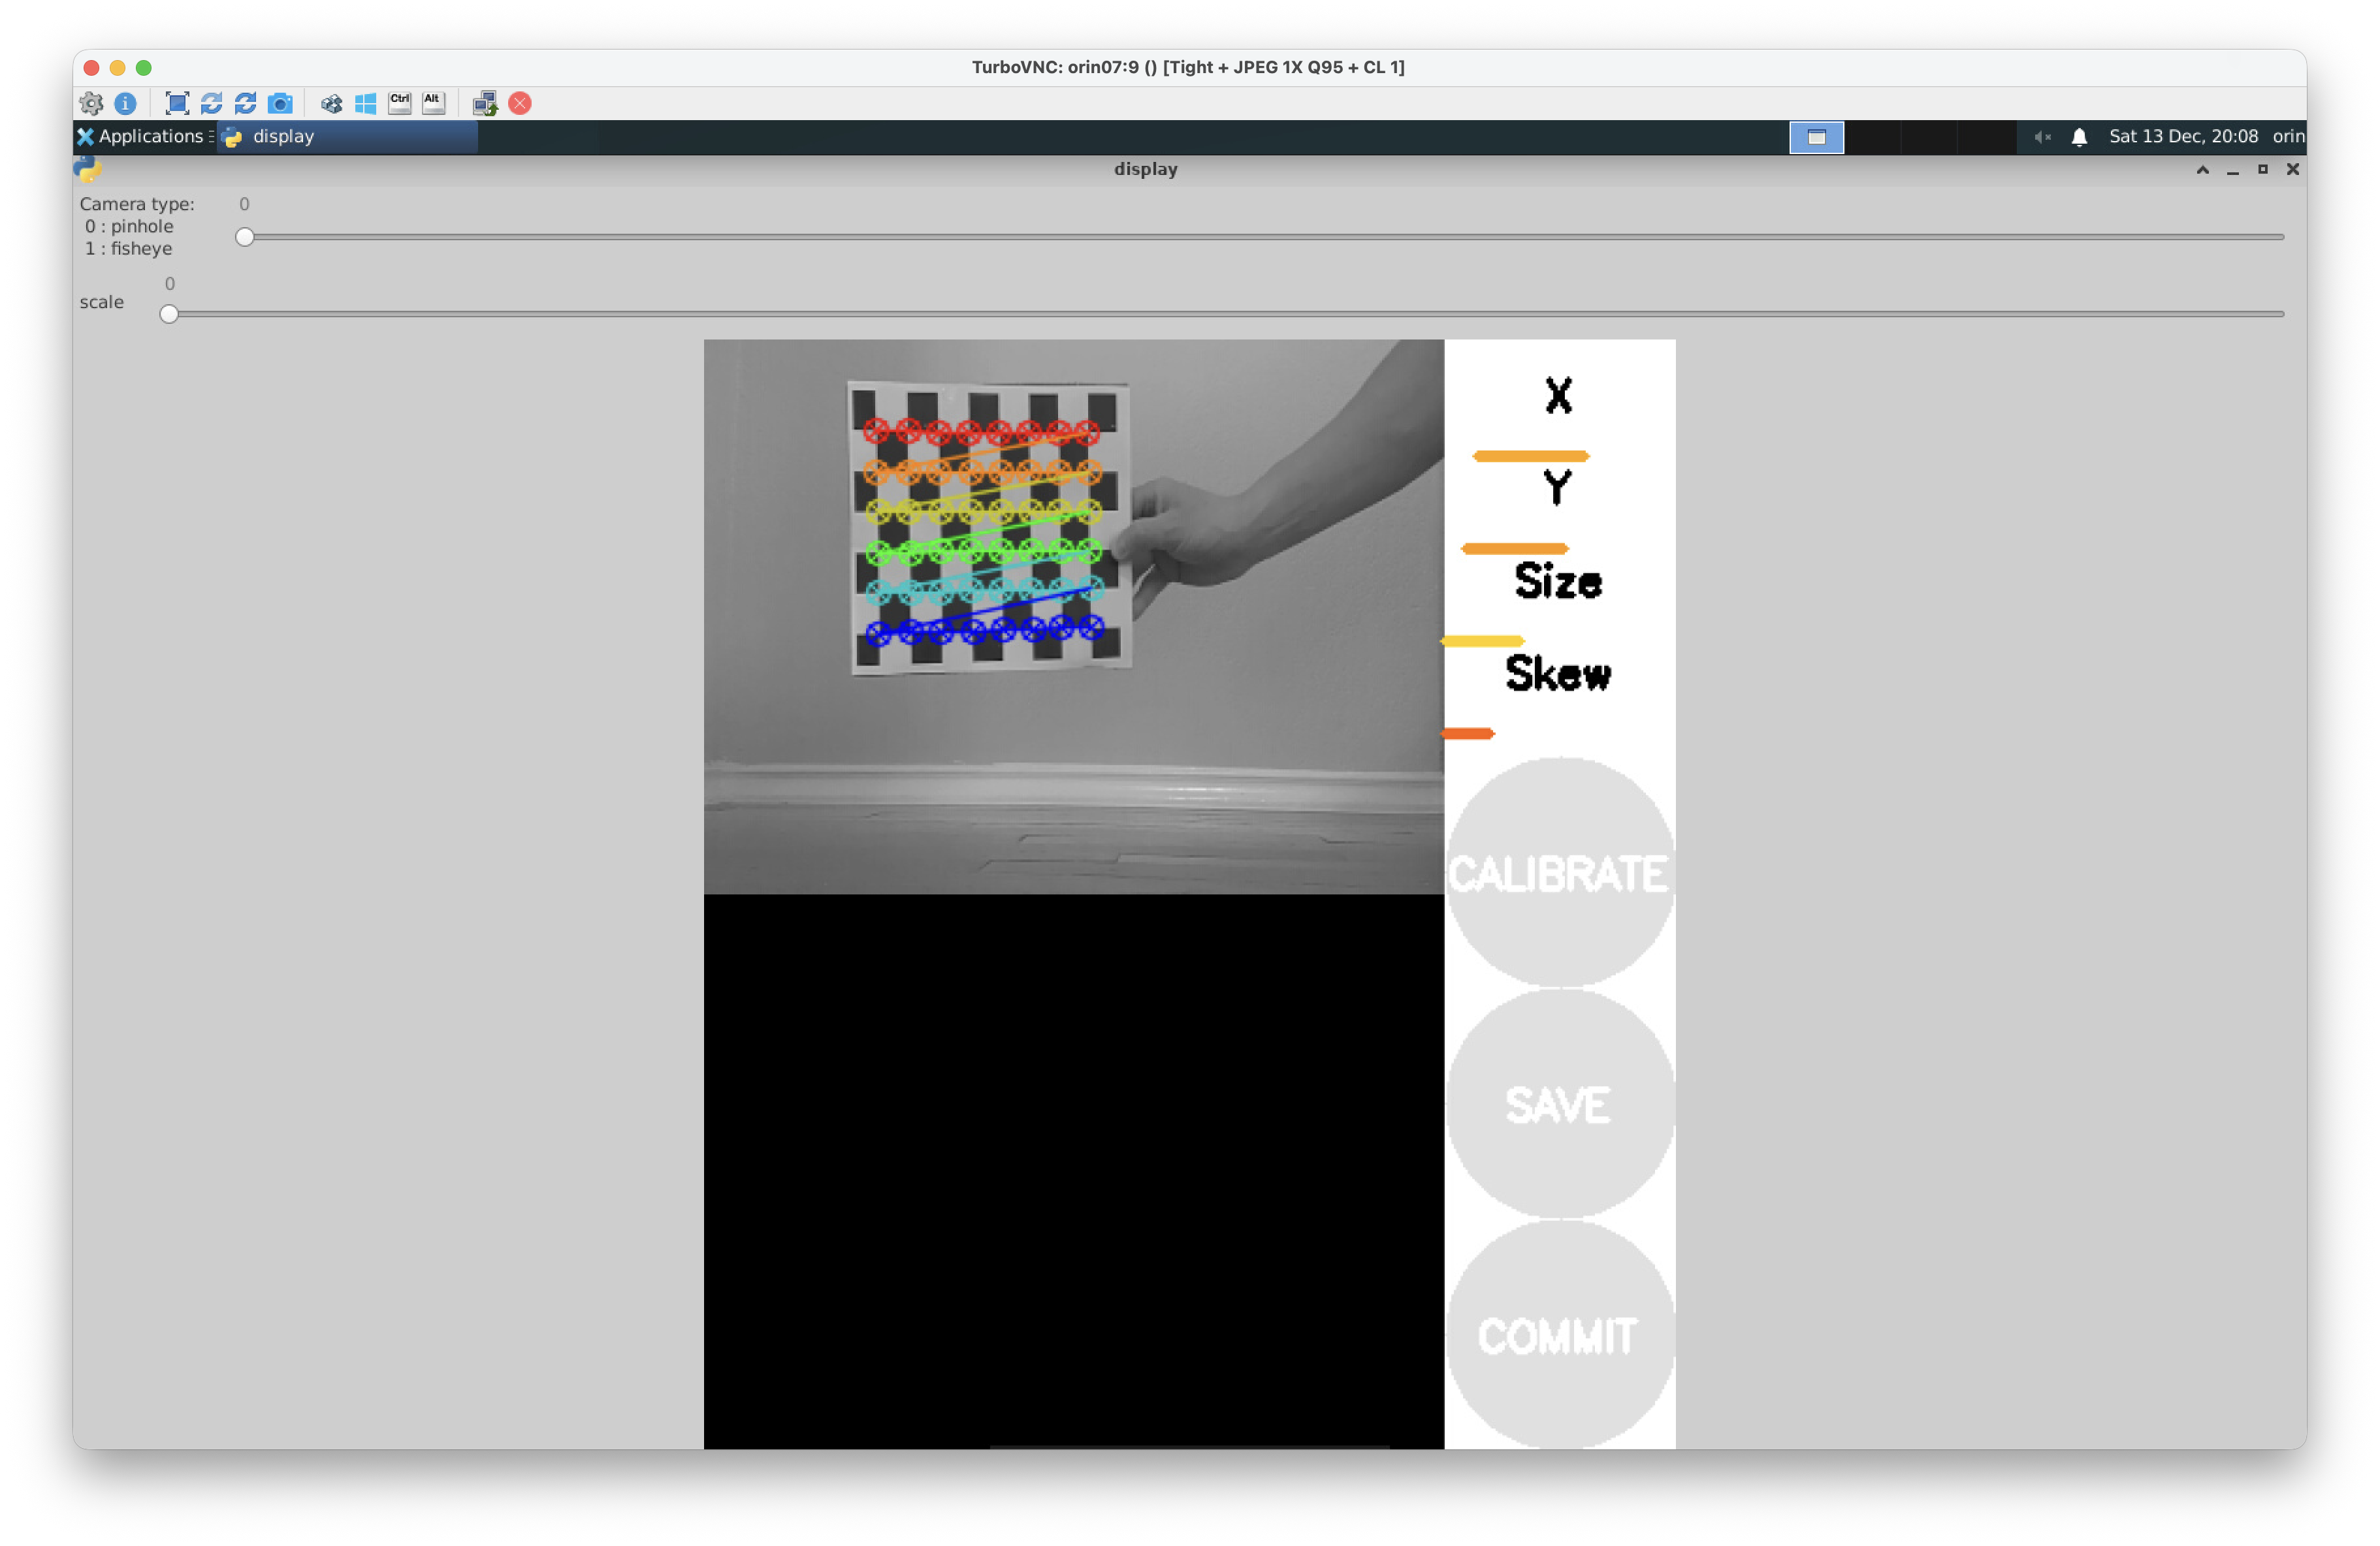The height and width of the screenshot is (1546, 2380).
Task: Click the scale slider handle
Action: tap(169, 314)
